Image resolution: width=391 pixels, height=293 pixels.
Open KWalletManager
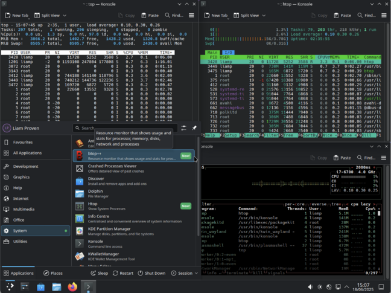click(x=134, y=256)
